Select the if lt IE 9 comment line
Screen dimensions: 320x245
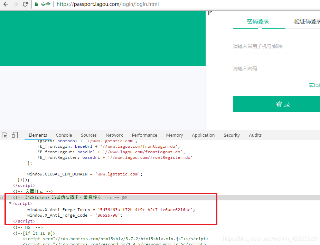tap(34, 233)
